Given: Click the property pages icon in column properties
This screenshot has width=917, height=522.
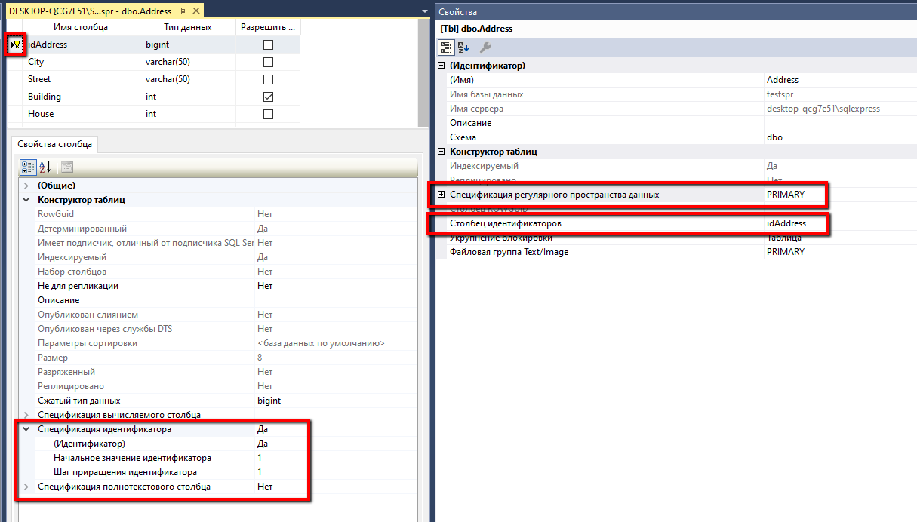Looking at the screenshot, I should pos(66,167).
